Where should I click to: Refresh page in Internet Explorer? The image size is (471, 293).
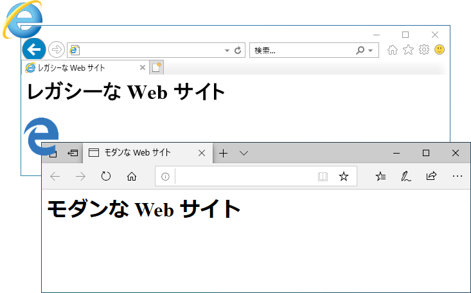[238, 50]
